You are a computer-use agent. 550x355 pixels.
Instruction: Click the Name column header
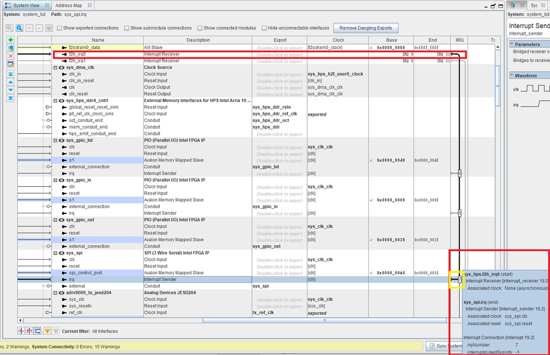pyautogui.click(x=98, y=40)
